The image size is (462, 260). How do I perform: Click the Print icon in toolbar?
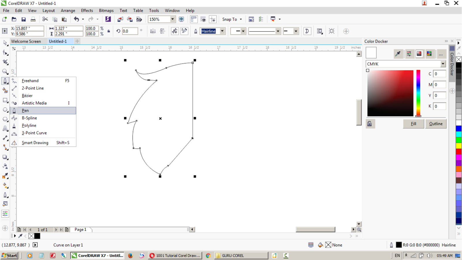click(33, 19)
